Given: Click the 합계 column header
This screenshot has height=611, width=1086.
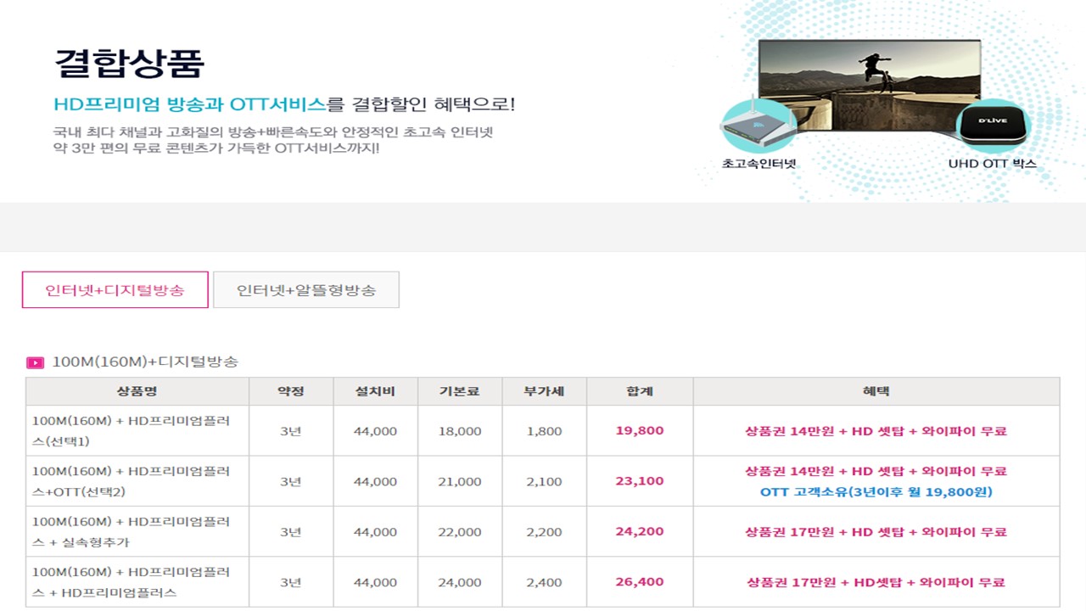Looking at the screenshot, I should (x=640, y=391).
